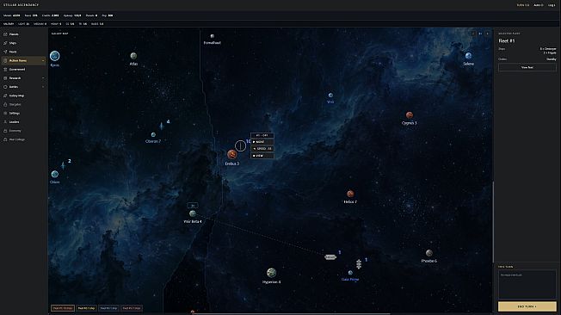The image size is (561, 315).
Task: Open the Planets sidebar item
Action: click(x=23, y=34)
